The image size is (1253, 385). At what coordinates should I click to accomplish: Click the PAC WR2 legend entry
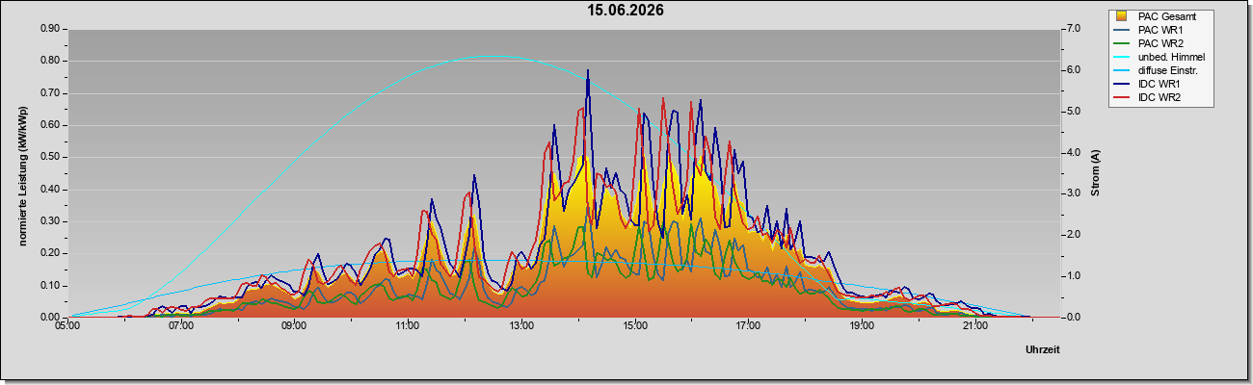pyautogui.click(x=1149, y=43)
